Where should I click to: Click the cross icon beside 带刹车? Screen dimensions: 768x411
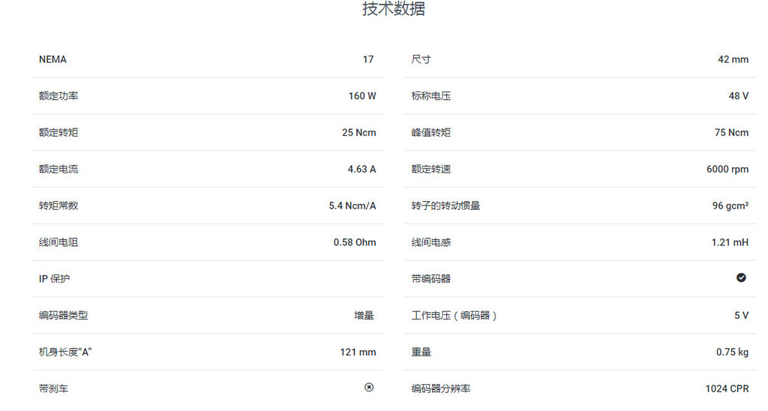click(x=368, y=387)
